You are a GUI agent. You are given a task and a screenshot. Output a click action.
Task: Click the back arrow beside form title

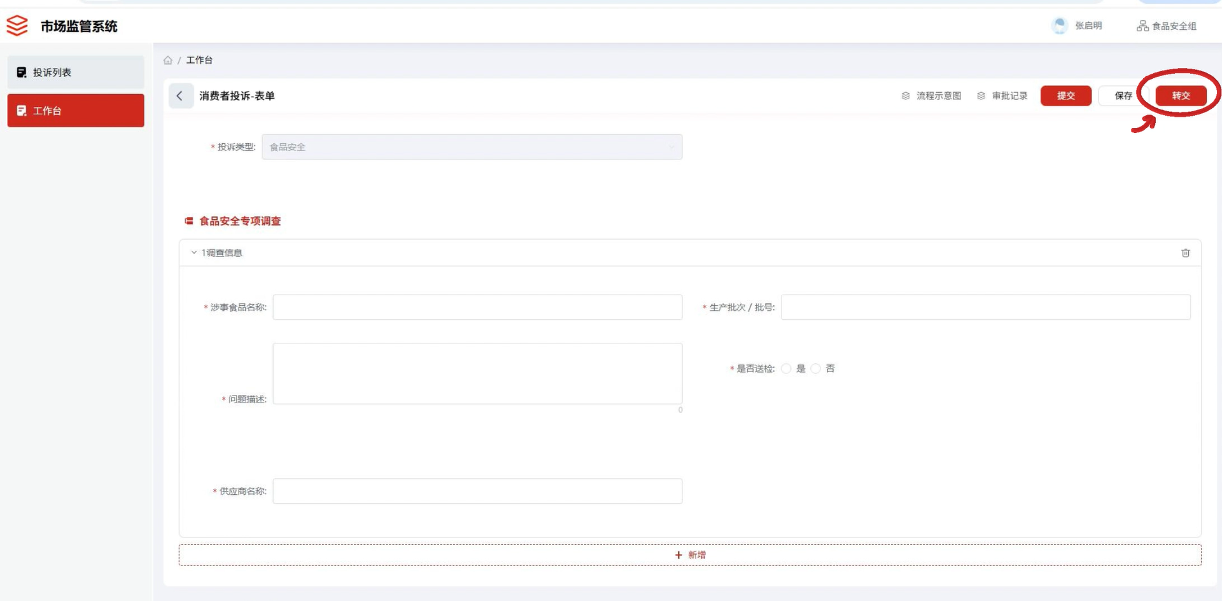[180, 96]
